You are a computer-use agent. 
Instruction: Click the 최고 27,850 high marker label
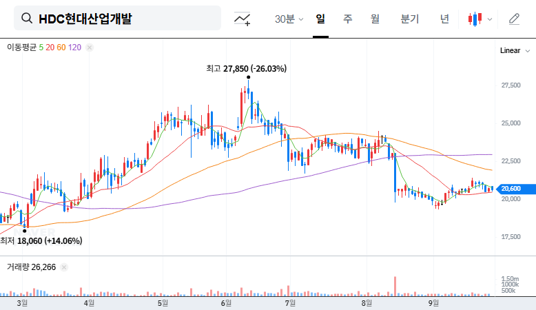247,69
